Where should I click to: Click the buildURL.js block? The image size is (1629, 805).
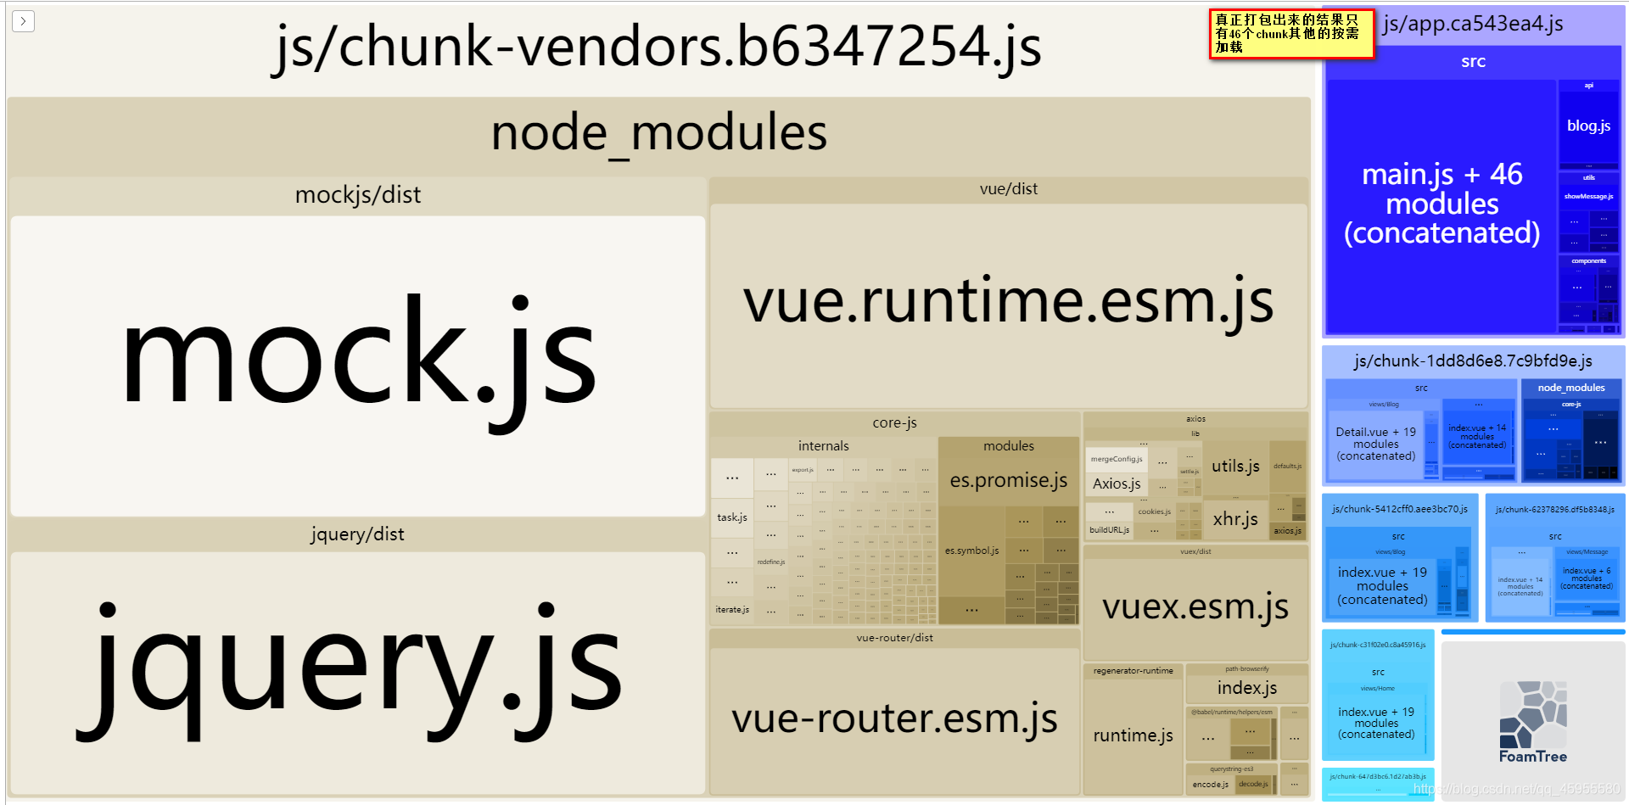pyautogui.click(x=1109, y=530)
